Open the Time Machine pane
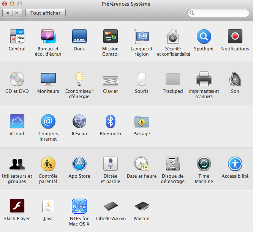 pos(204,164)
